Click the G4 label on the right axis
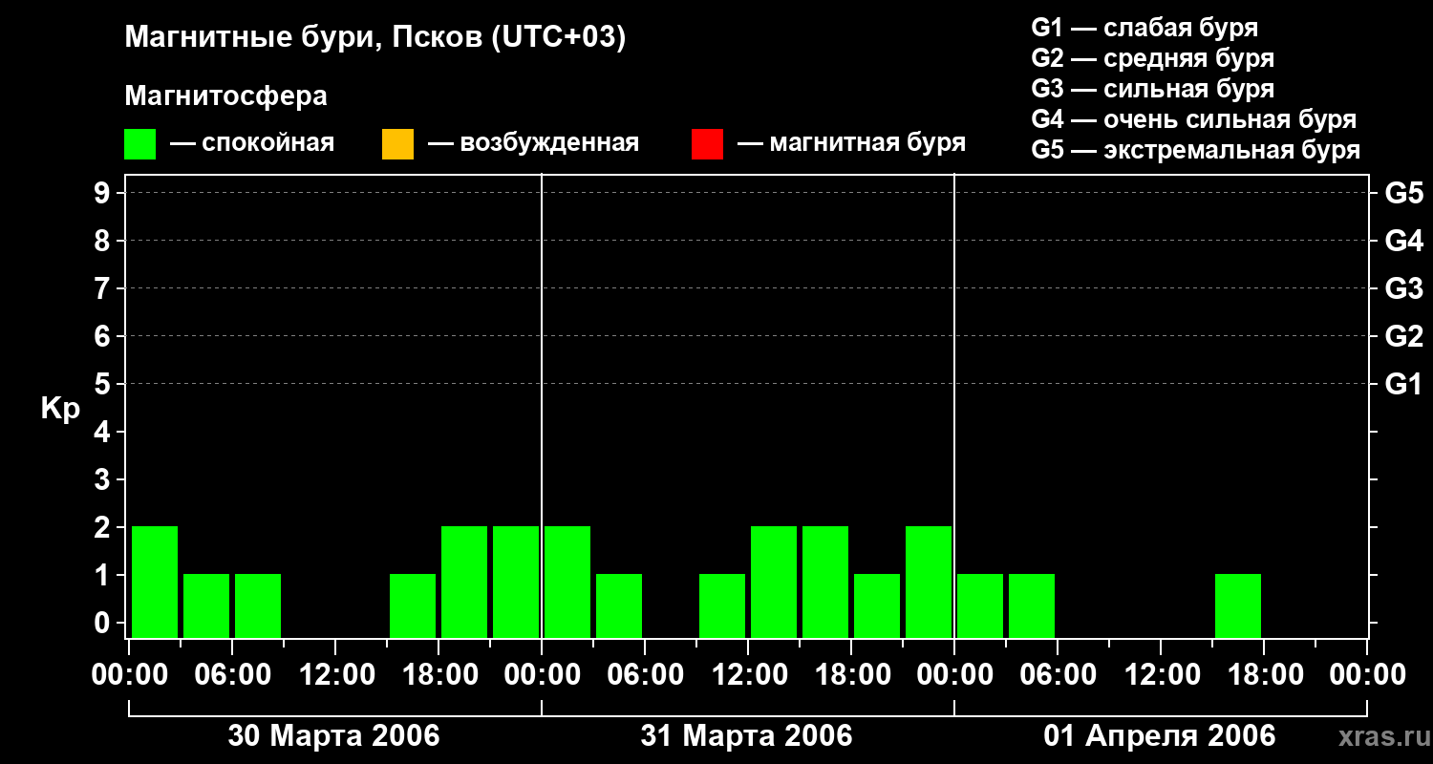 1404,241
